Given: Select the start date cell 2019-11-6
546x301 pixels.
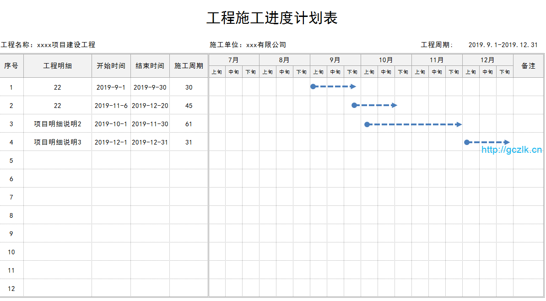Looking at the screenshot, I should [x=111, y=106].
